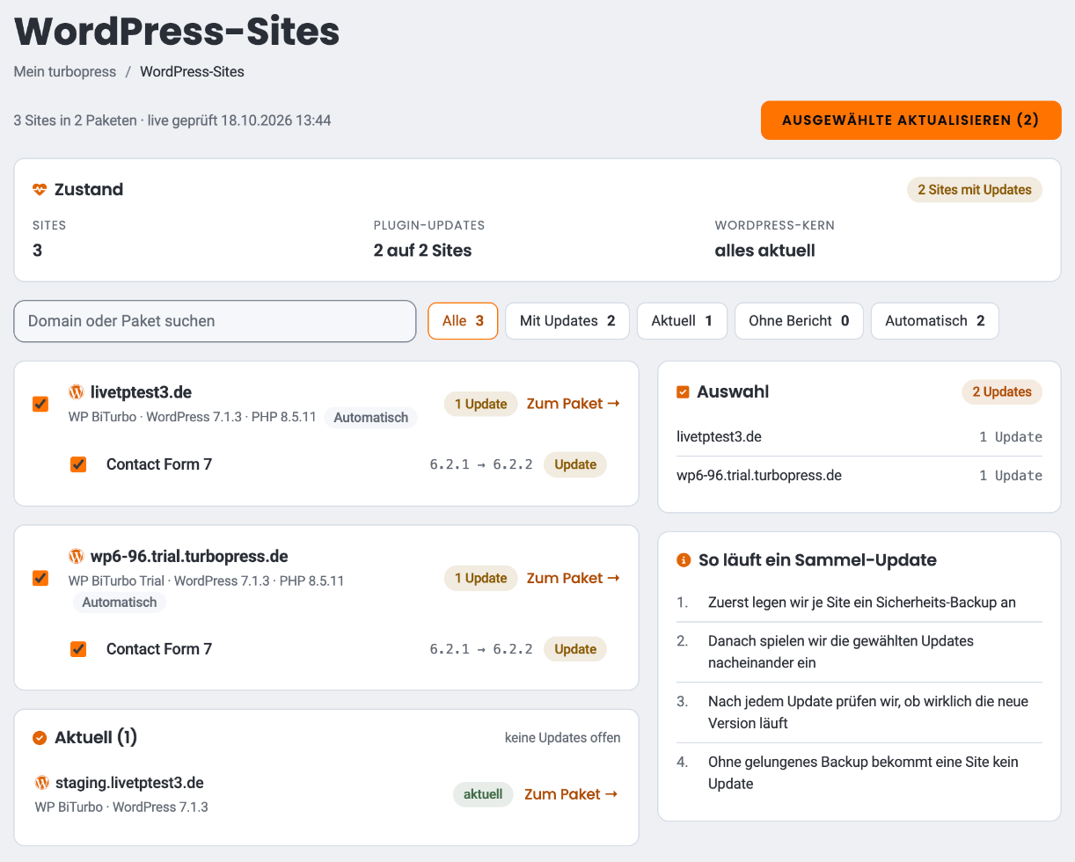The width and height of the screenshot is (1075, 862).
Task: Click the 3 Sites in 2 Paketen status line
Action: (x=172, y=121)
